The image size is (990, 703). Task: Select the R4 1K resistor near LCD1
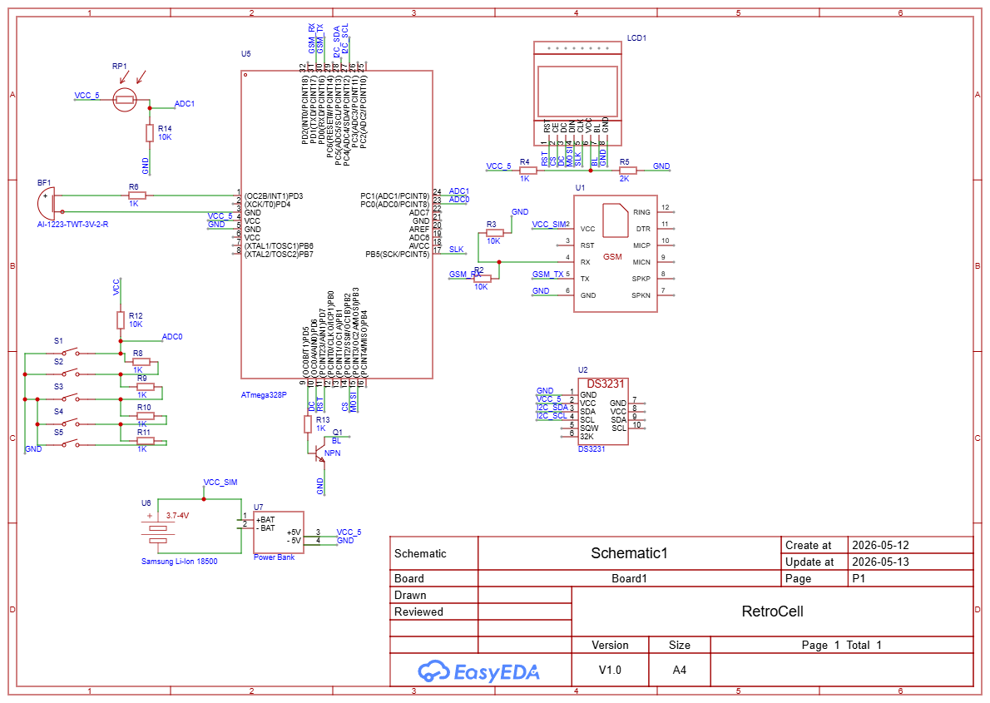pos(527,171)
